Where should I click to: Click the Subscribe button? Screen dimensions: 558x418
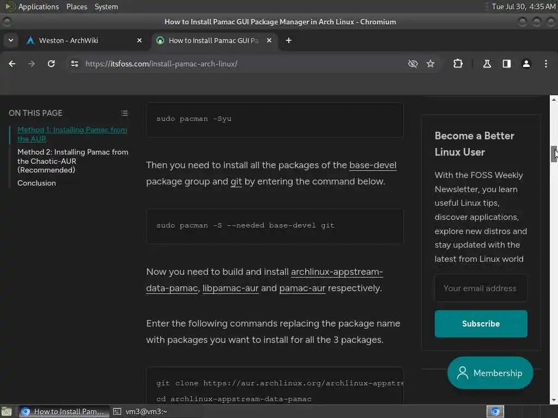coord(481,323)
